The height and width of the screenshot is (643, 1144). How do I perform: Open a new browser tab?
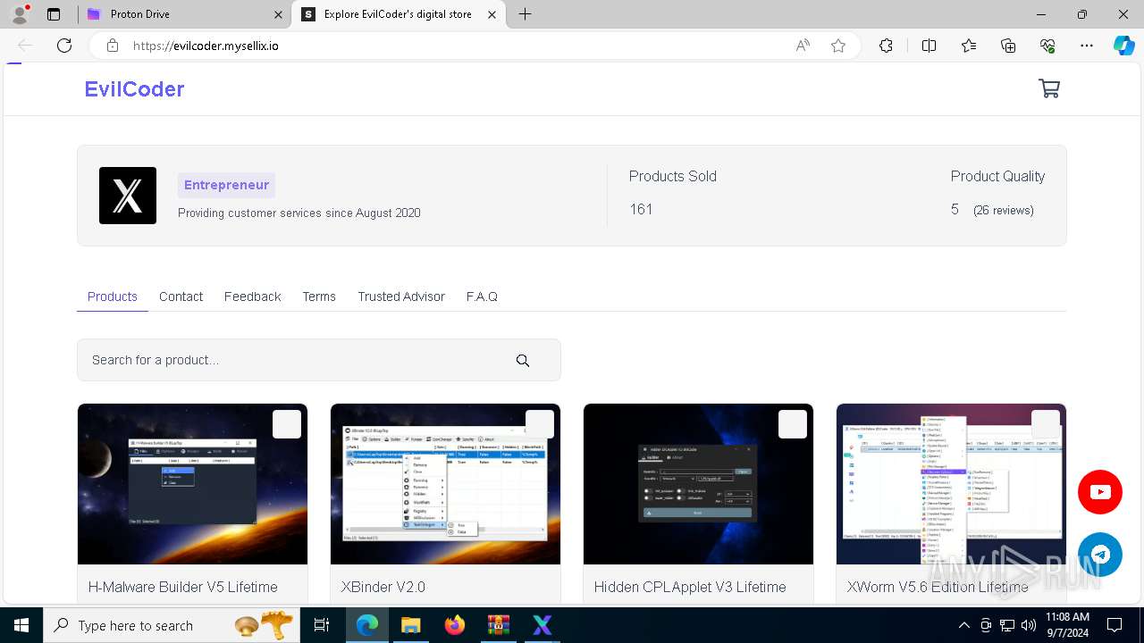click(x=526, y=14)
